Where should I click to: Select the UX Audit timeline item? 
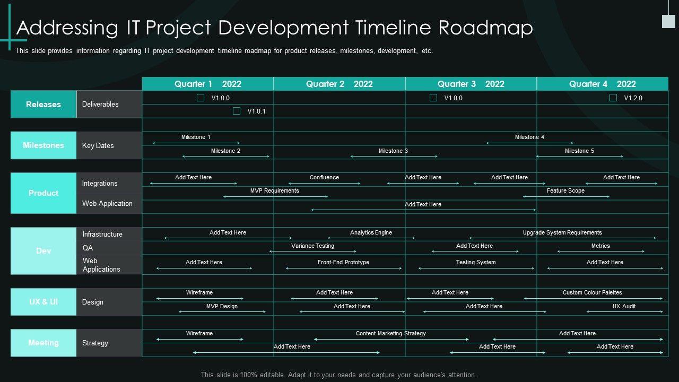[x=624, y=307]
